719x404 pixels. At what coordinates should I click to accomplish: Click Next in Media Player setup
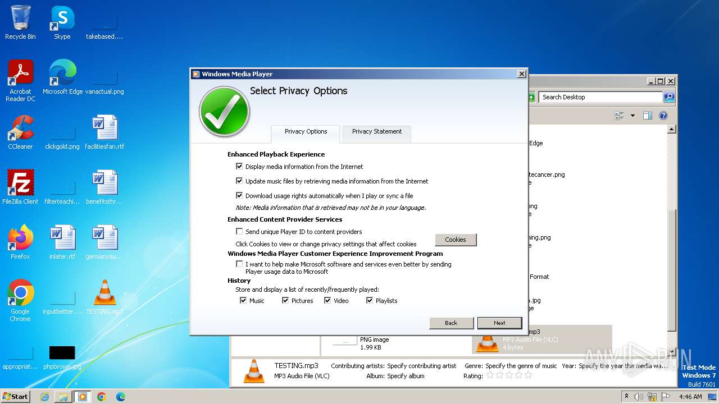point(499,323)
